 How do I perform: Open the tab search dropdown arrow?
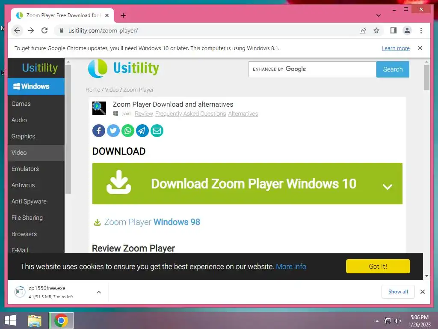tap(379, 15)
